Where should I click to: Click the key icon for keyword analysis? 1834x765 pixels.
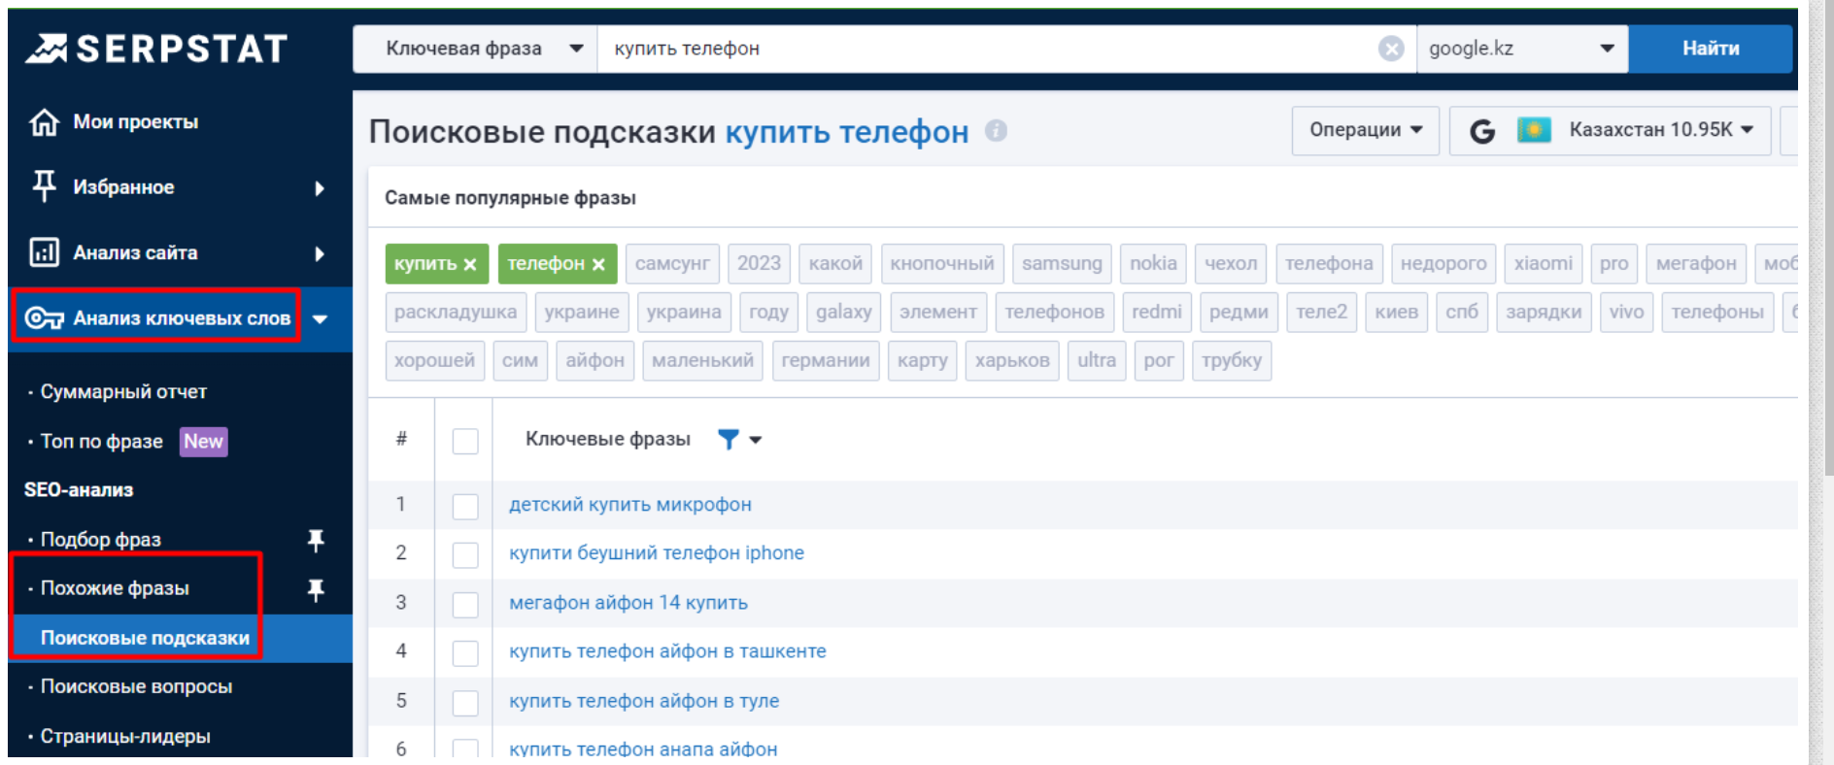point(44,318)
